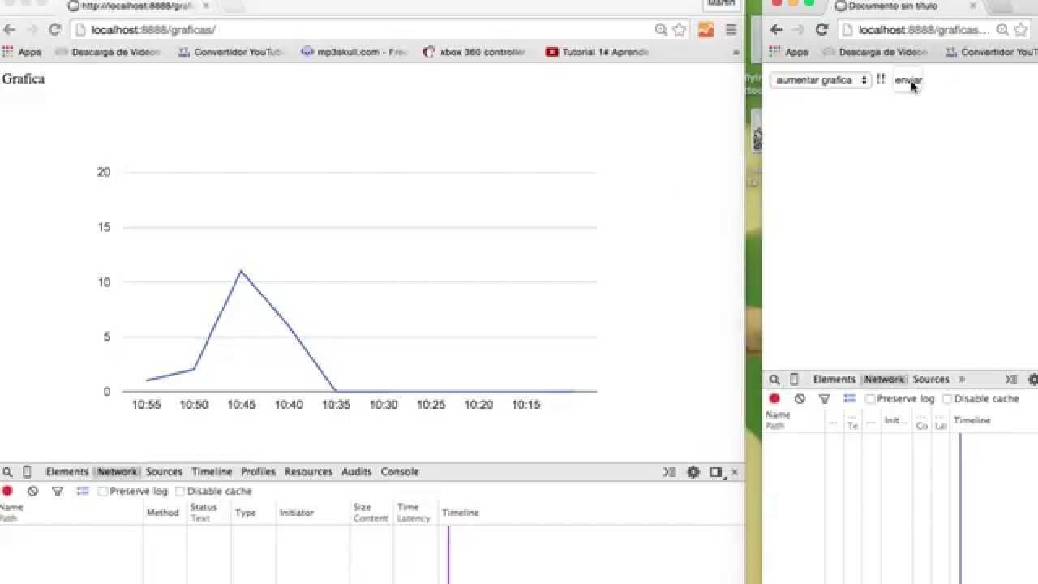The image size is (1038, 584).
Task: Show console drawer icon in left DevTools
Action: pyautogui.click(x=669, y=472)
